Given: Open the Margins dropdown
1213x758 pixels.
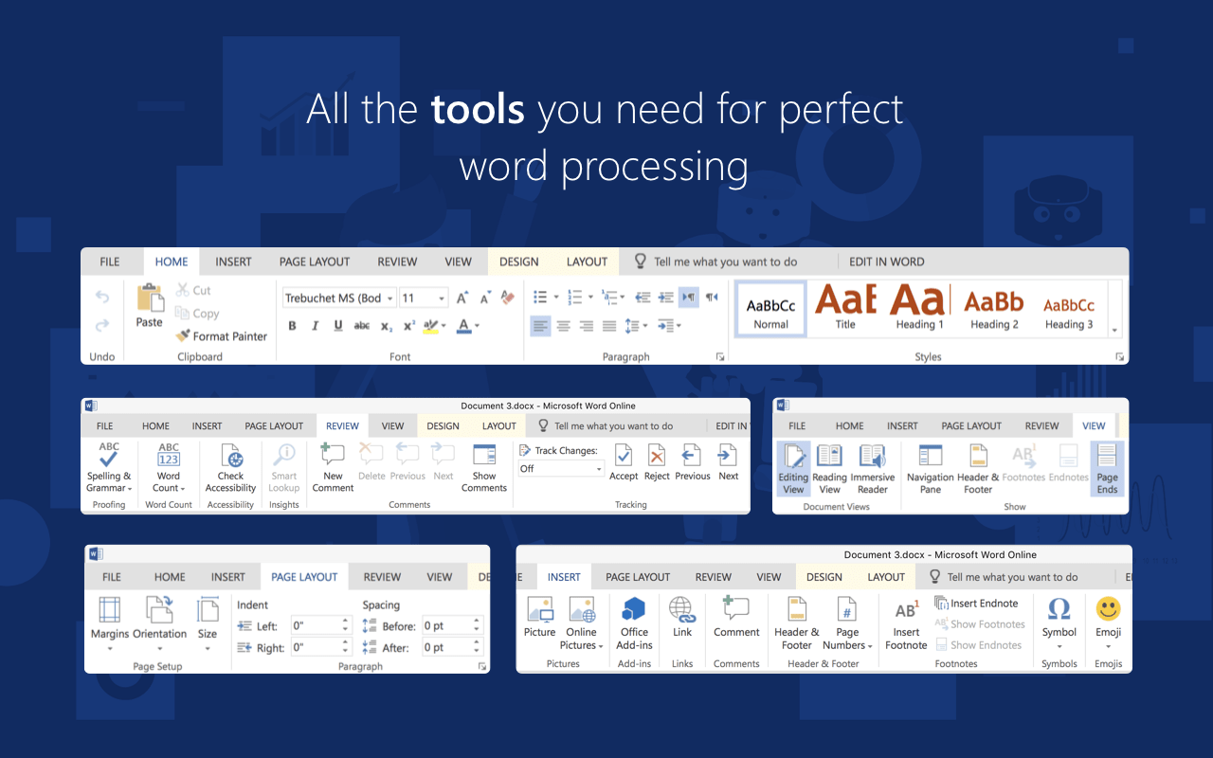Looking at the screenshot, I should (x=110, y=649).
